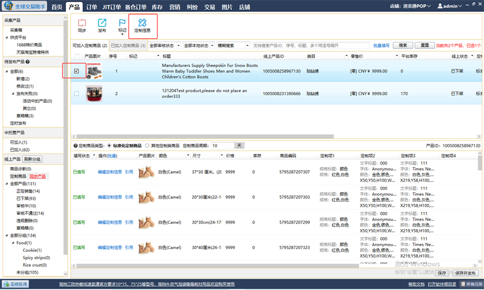Click the 全球交易助手 app logo

click(x=25, y=6)
